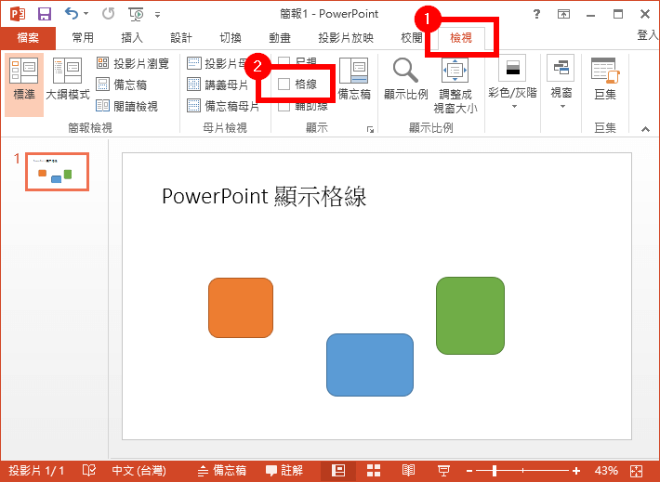Select the blue rounded rectangle

(x=370, y=365)
